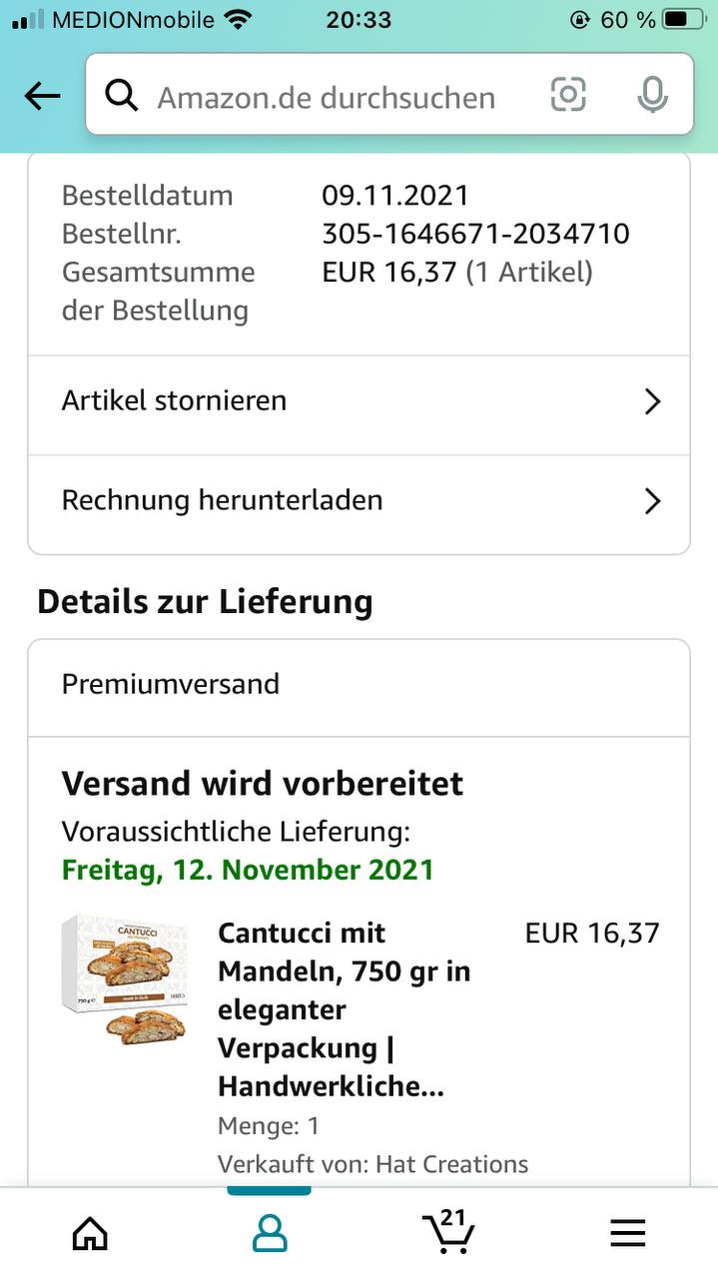
Task: Open the shopping cart with 21 items
Action: tap(447, 1232)
